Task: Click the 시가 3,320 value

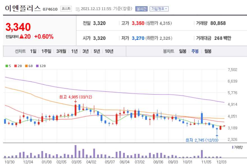Action: [99, 38]
